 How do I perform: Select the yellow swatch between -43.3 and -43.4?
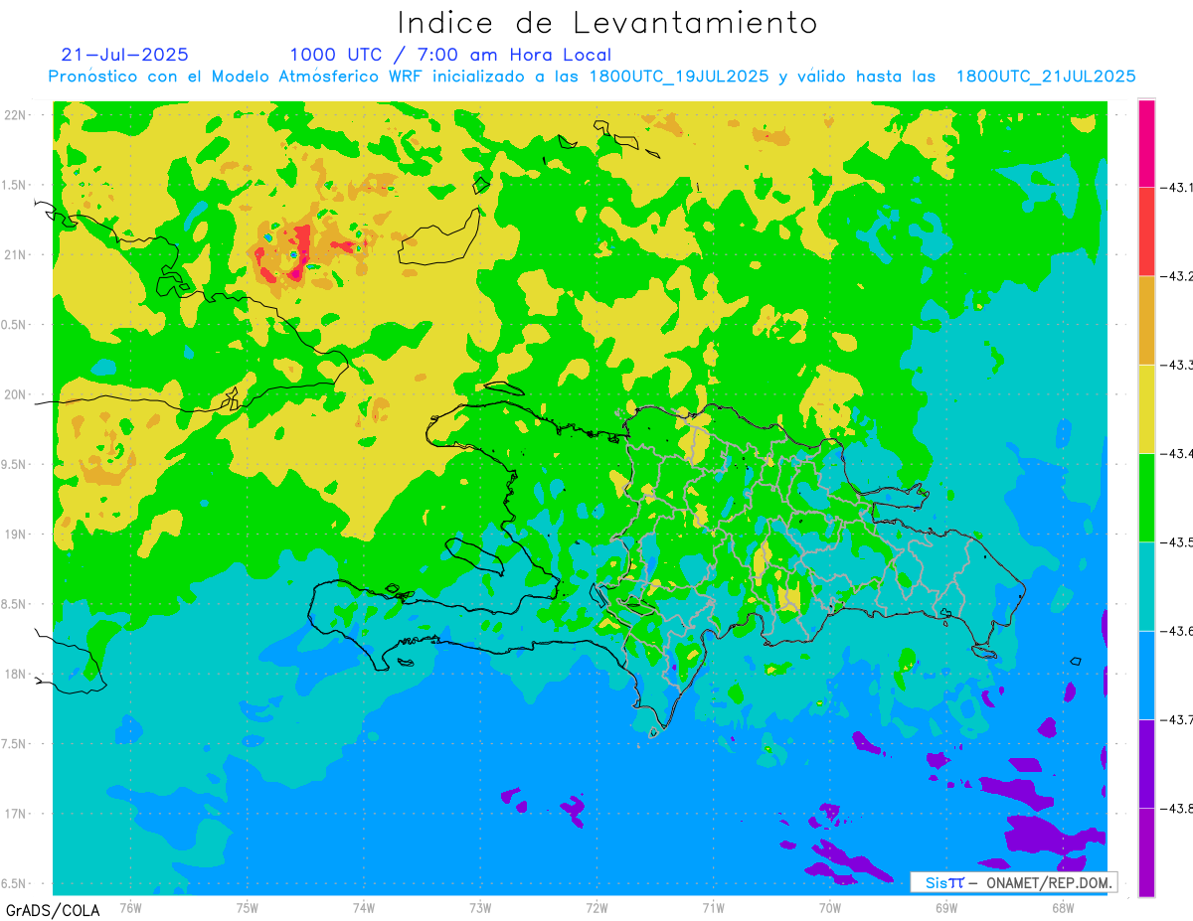tap(1146, 408)
